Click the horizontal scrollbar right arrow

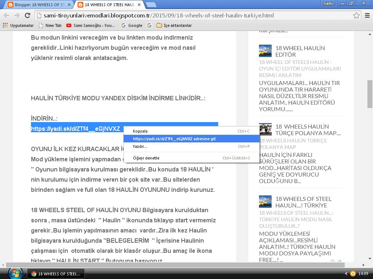(x=364, y=265)
